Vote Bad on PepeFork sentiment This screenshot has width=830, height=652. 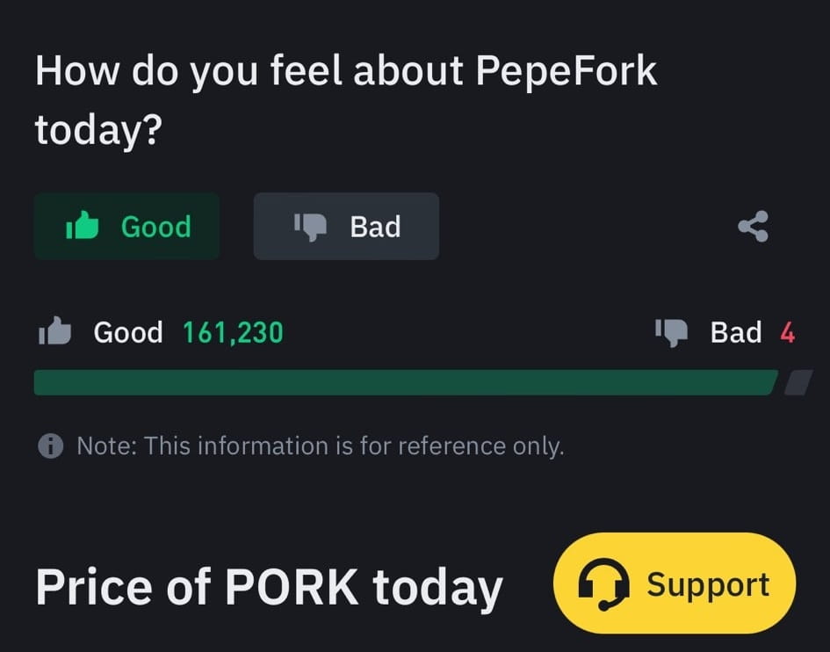point(346,227)
